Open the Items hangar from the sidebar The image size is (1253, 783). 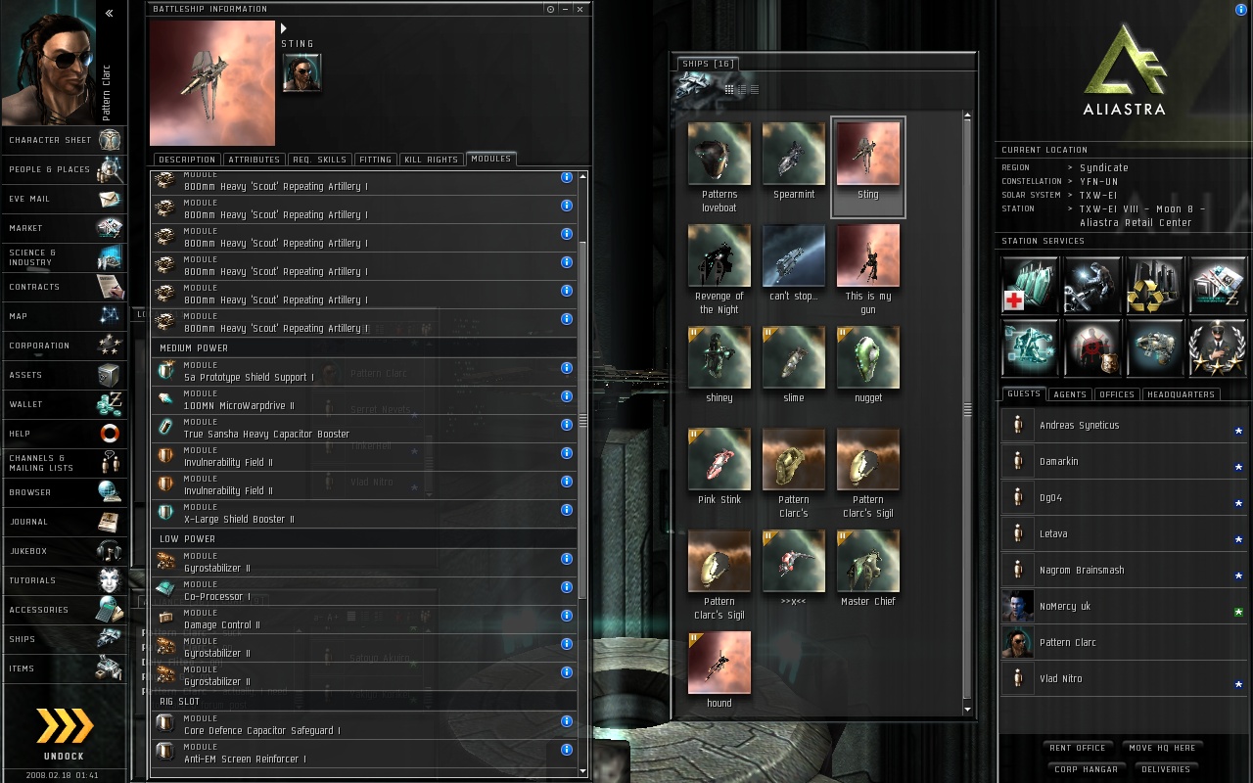pyautogui.click(x=64, y=668)
